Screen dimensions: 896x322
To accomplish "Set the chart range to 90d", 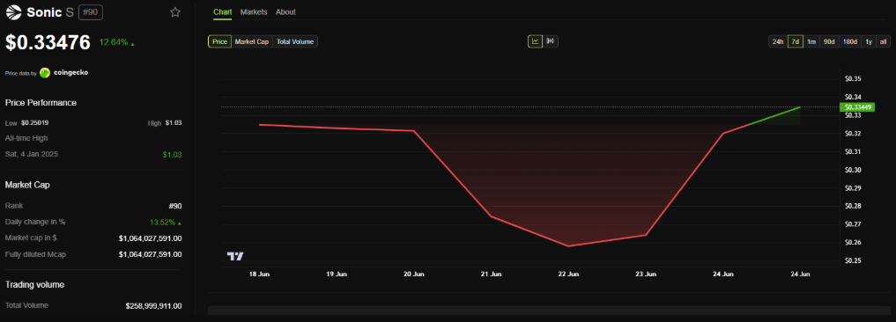I will [x=828, y=41].
